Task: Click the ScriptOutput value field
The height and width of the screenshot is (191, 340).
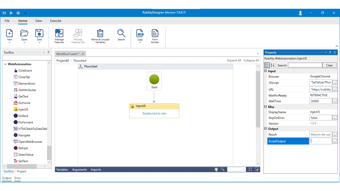Action: 321,141
